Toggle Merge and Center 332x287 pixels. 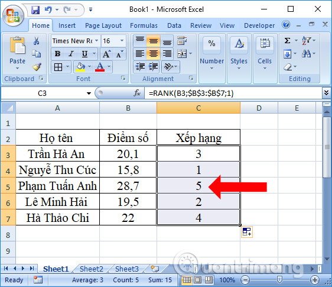[182, 54]
